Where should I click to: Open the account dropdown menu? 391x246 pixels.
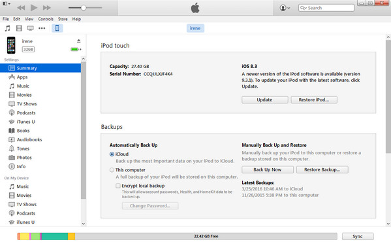[285, 8]
